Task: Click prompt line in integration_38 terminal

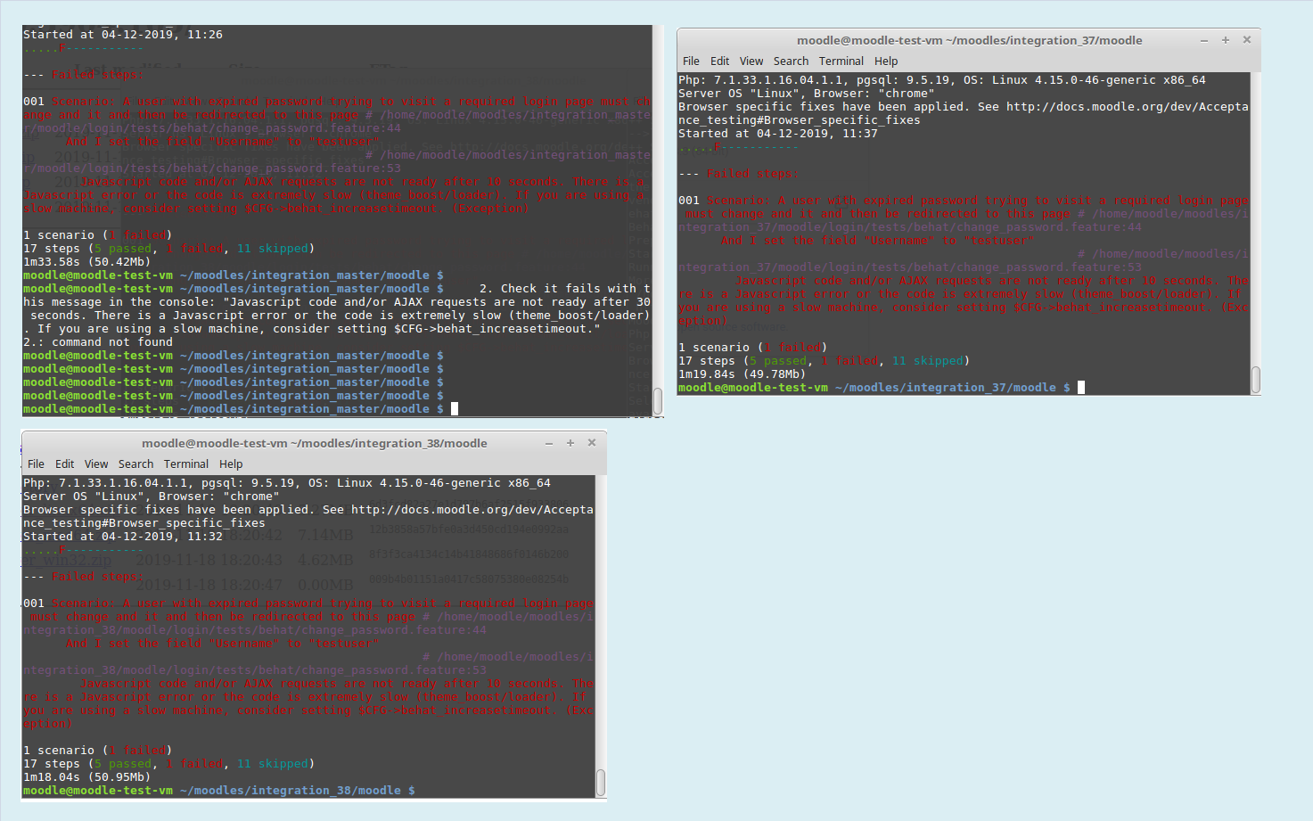Action: pyautogui.click(x=219, y=791)
